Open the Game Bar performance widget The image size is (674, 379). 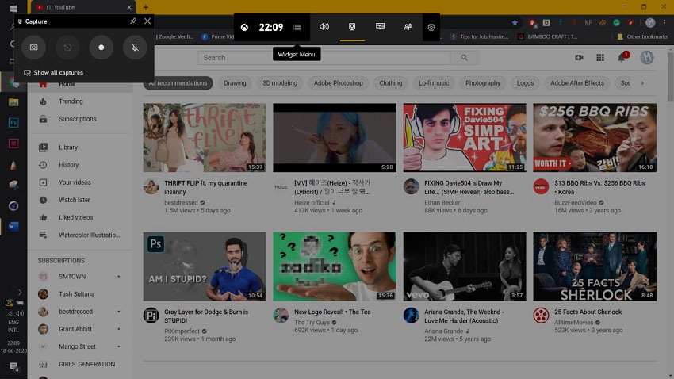point(380,27)
